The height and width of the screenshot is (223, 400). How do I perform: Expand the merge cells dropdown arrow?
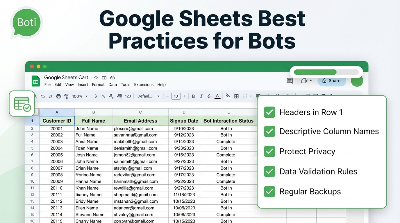pyautogui.click(x=251, y=96)
